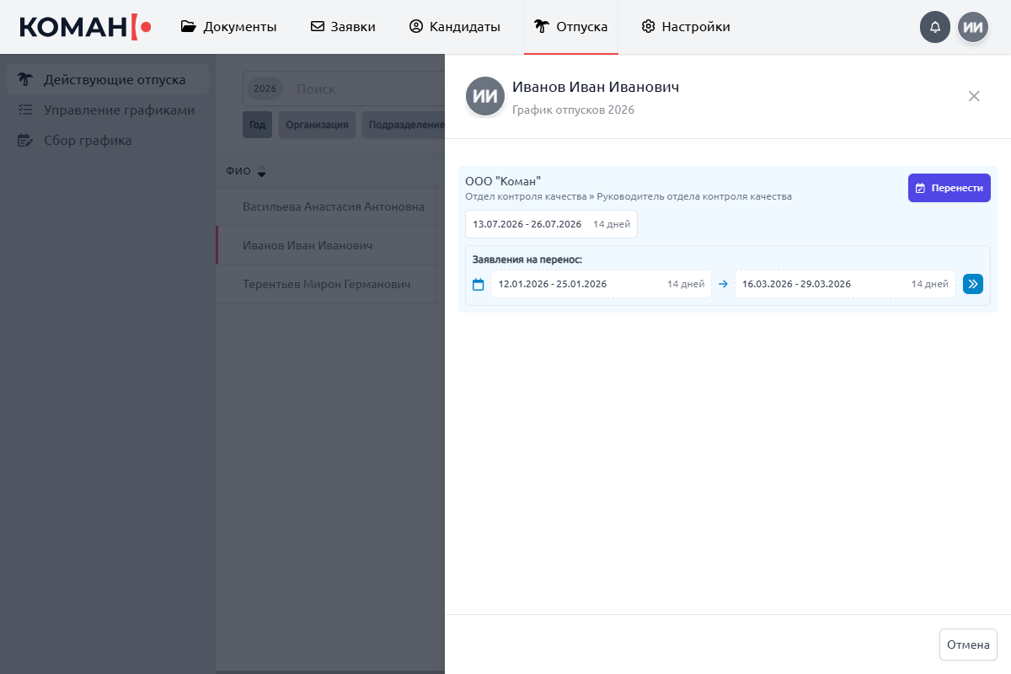This screenshot has width=1011, height=674.
Task: Open the Кандидаты tab
Action: (x=454, y=27)
